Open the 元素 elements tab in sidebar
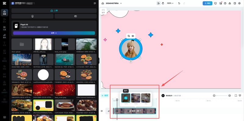 [5, 28]
